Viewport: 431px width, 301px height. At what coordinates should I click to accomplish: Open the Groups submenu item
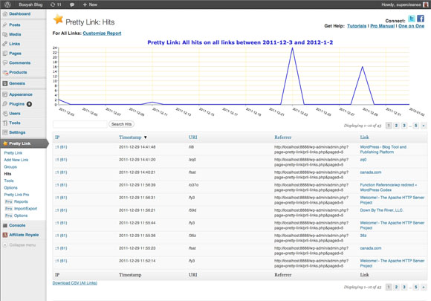point(10,167)
